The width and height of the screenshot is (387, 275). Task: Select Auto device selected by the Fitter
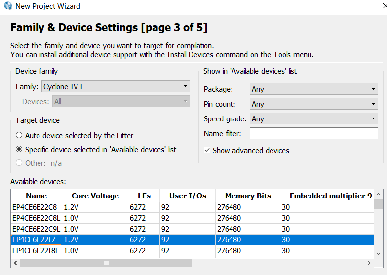point(19,135)
